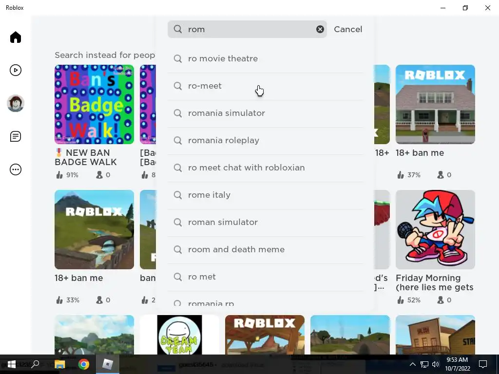The image size is (499, 374).
Task: Click into the search field containing 'rom'
Action: [x=247, y=29]
